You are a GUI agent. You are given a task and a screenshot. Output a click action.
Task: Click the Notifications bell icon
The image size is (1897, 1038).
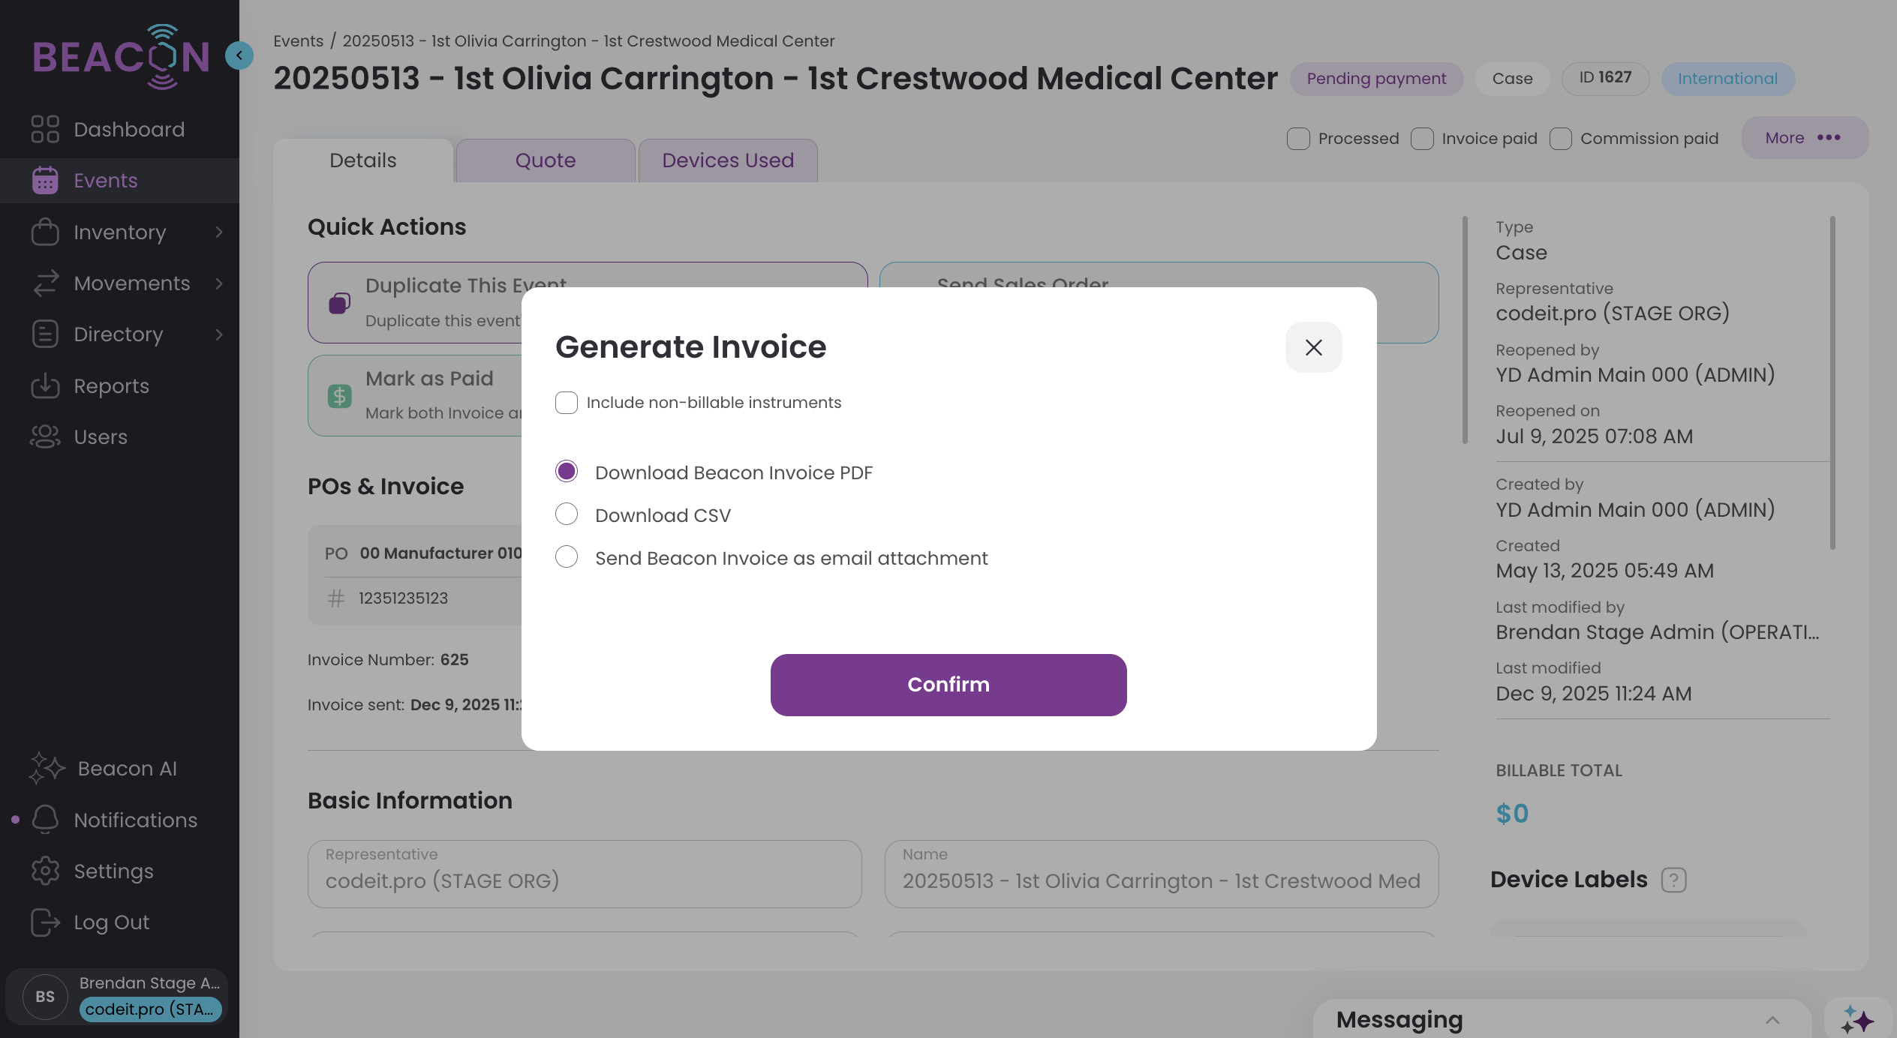click(x=45, y=819)
